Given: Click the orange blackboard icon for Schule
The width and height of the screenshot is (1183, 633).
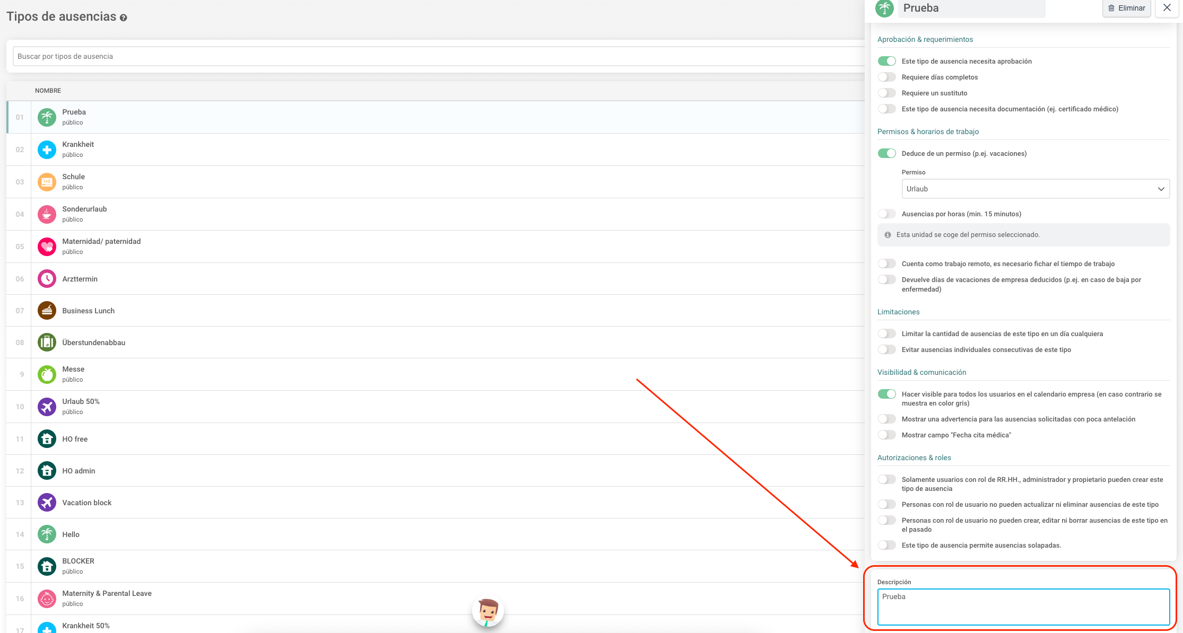Looking at the screenshot, I should [47, 182].
